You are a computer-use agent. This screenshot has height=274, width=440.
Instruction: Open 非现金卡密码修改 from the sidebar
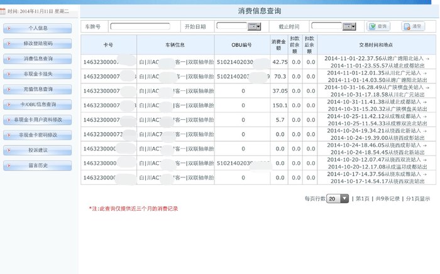pyautogui.click(x=38, y=135)
